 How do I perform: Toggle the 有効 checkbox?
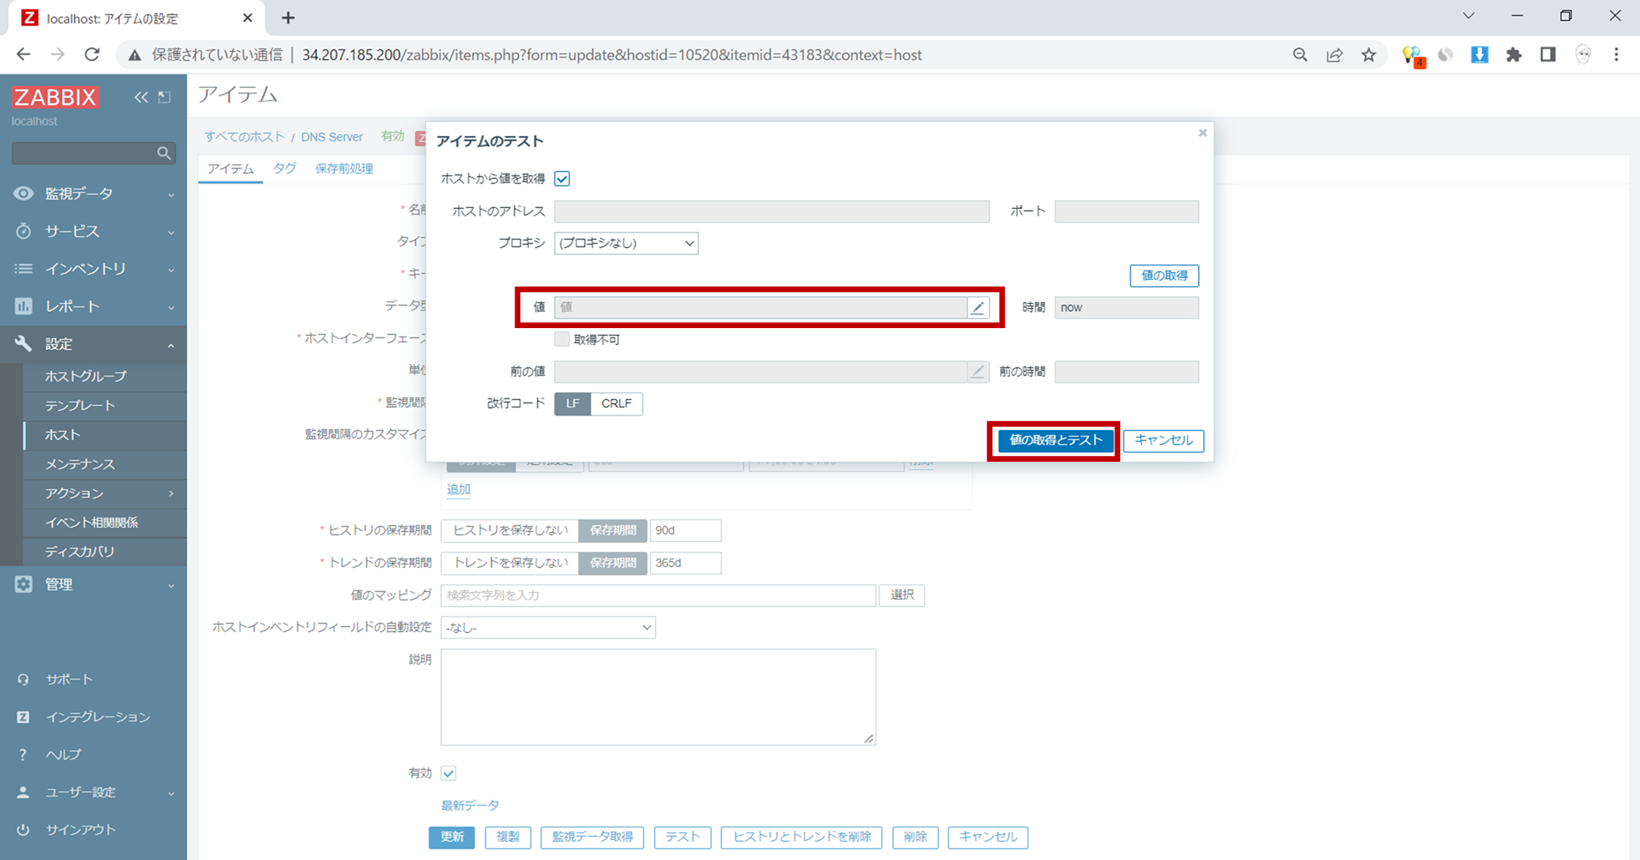pos(449,773)
